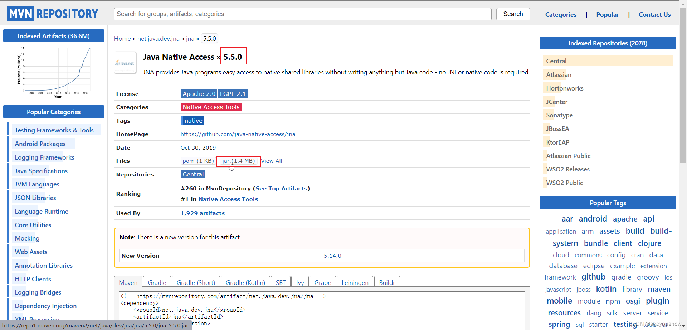Open Logging Bridges category

38,292
